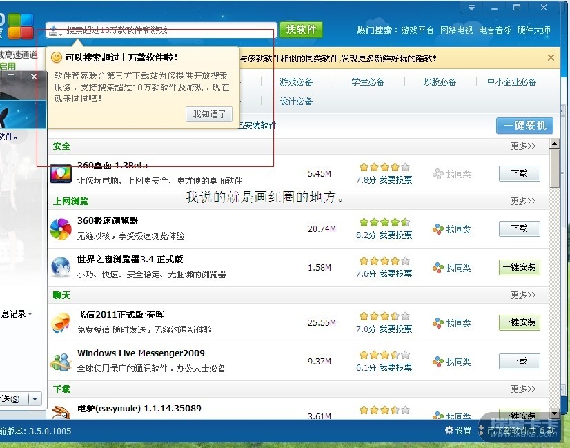The width and height of the screenshot is (570, 448).
Task: Expand more items in 下载 category
Action: click(523, 389)
